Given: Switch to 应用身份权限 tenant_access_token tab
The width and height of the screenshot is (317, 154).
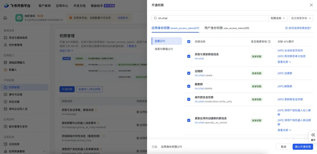Looking at the screenshot, I should click(175, 28).
